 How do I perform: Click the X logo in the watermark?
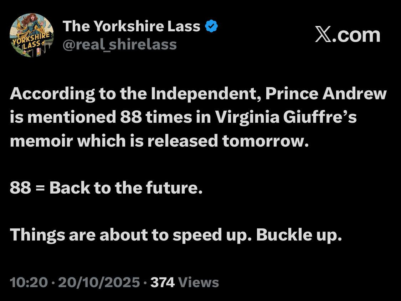tap(323, 35)
